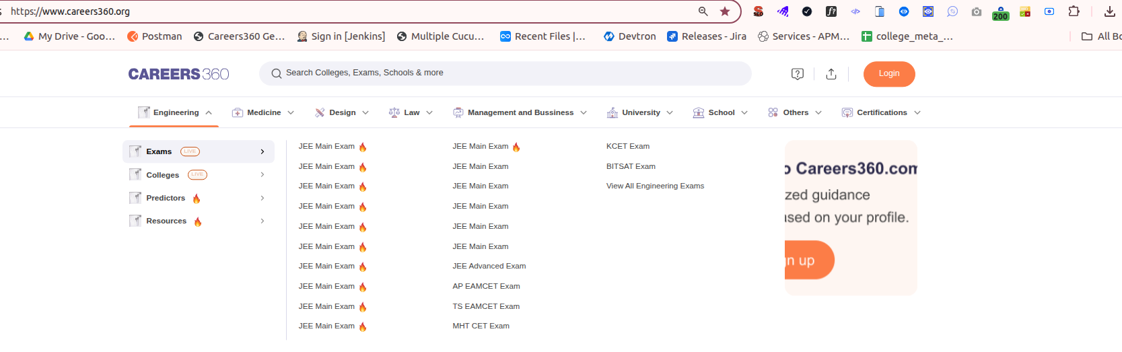Viewport: 1122px width, 352px height.
Task: Click the zoom magnifier icon in address bar
Action: click(x=703, y=11)
